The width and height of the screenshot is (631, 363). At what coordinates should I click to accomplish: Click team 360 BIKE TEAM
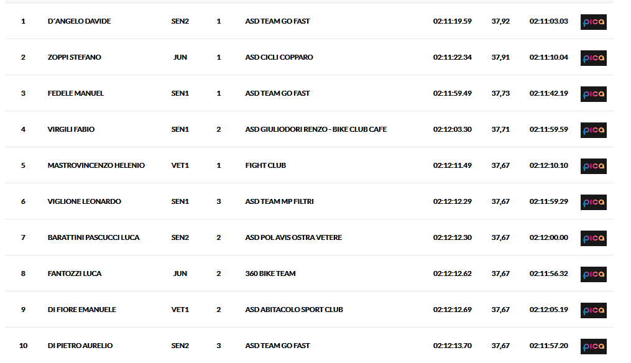(270, 273)
